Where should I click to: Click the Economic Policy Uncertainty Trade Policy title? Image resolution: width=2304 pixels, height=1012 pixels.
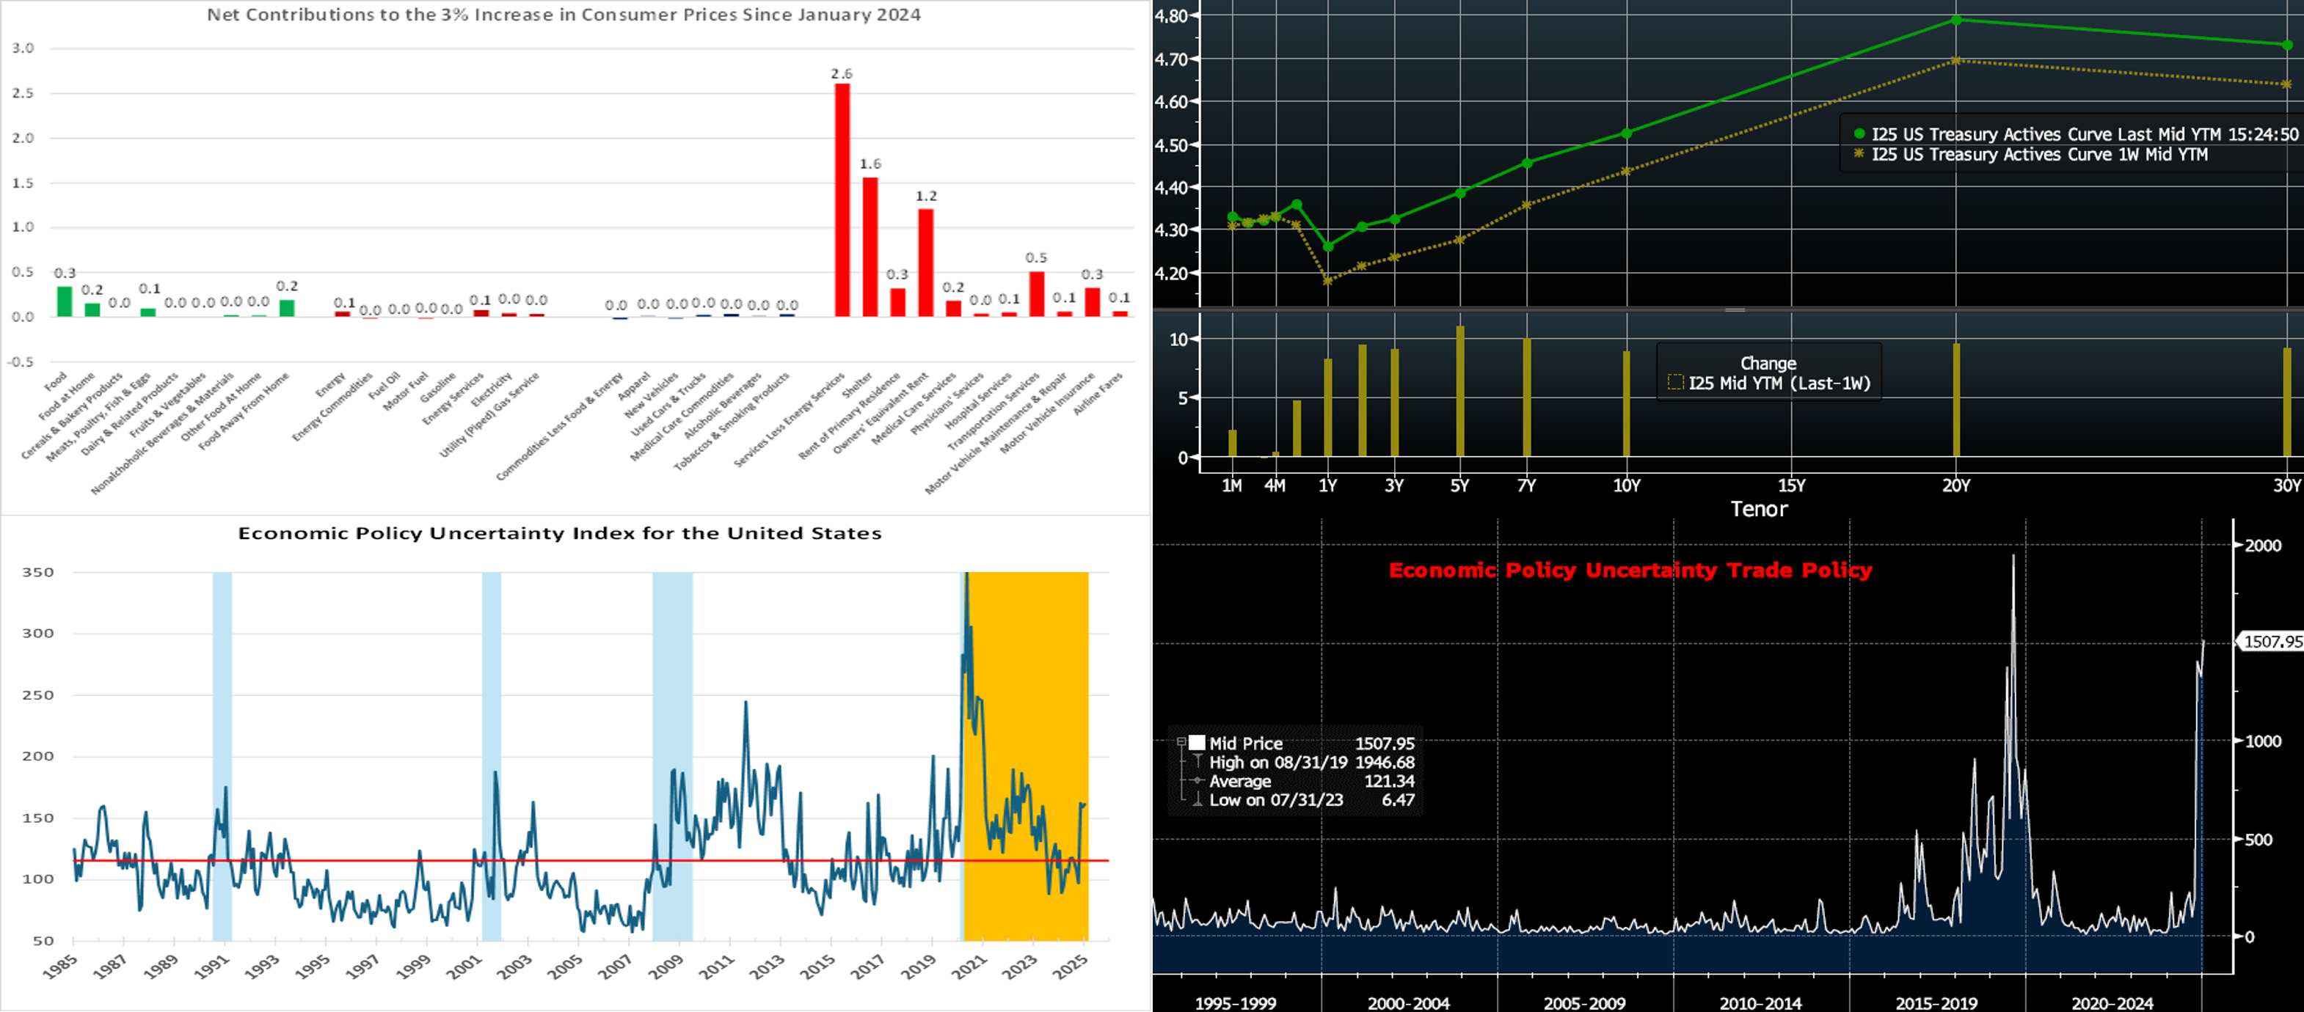1630,571
